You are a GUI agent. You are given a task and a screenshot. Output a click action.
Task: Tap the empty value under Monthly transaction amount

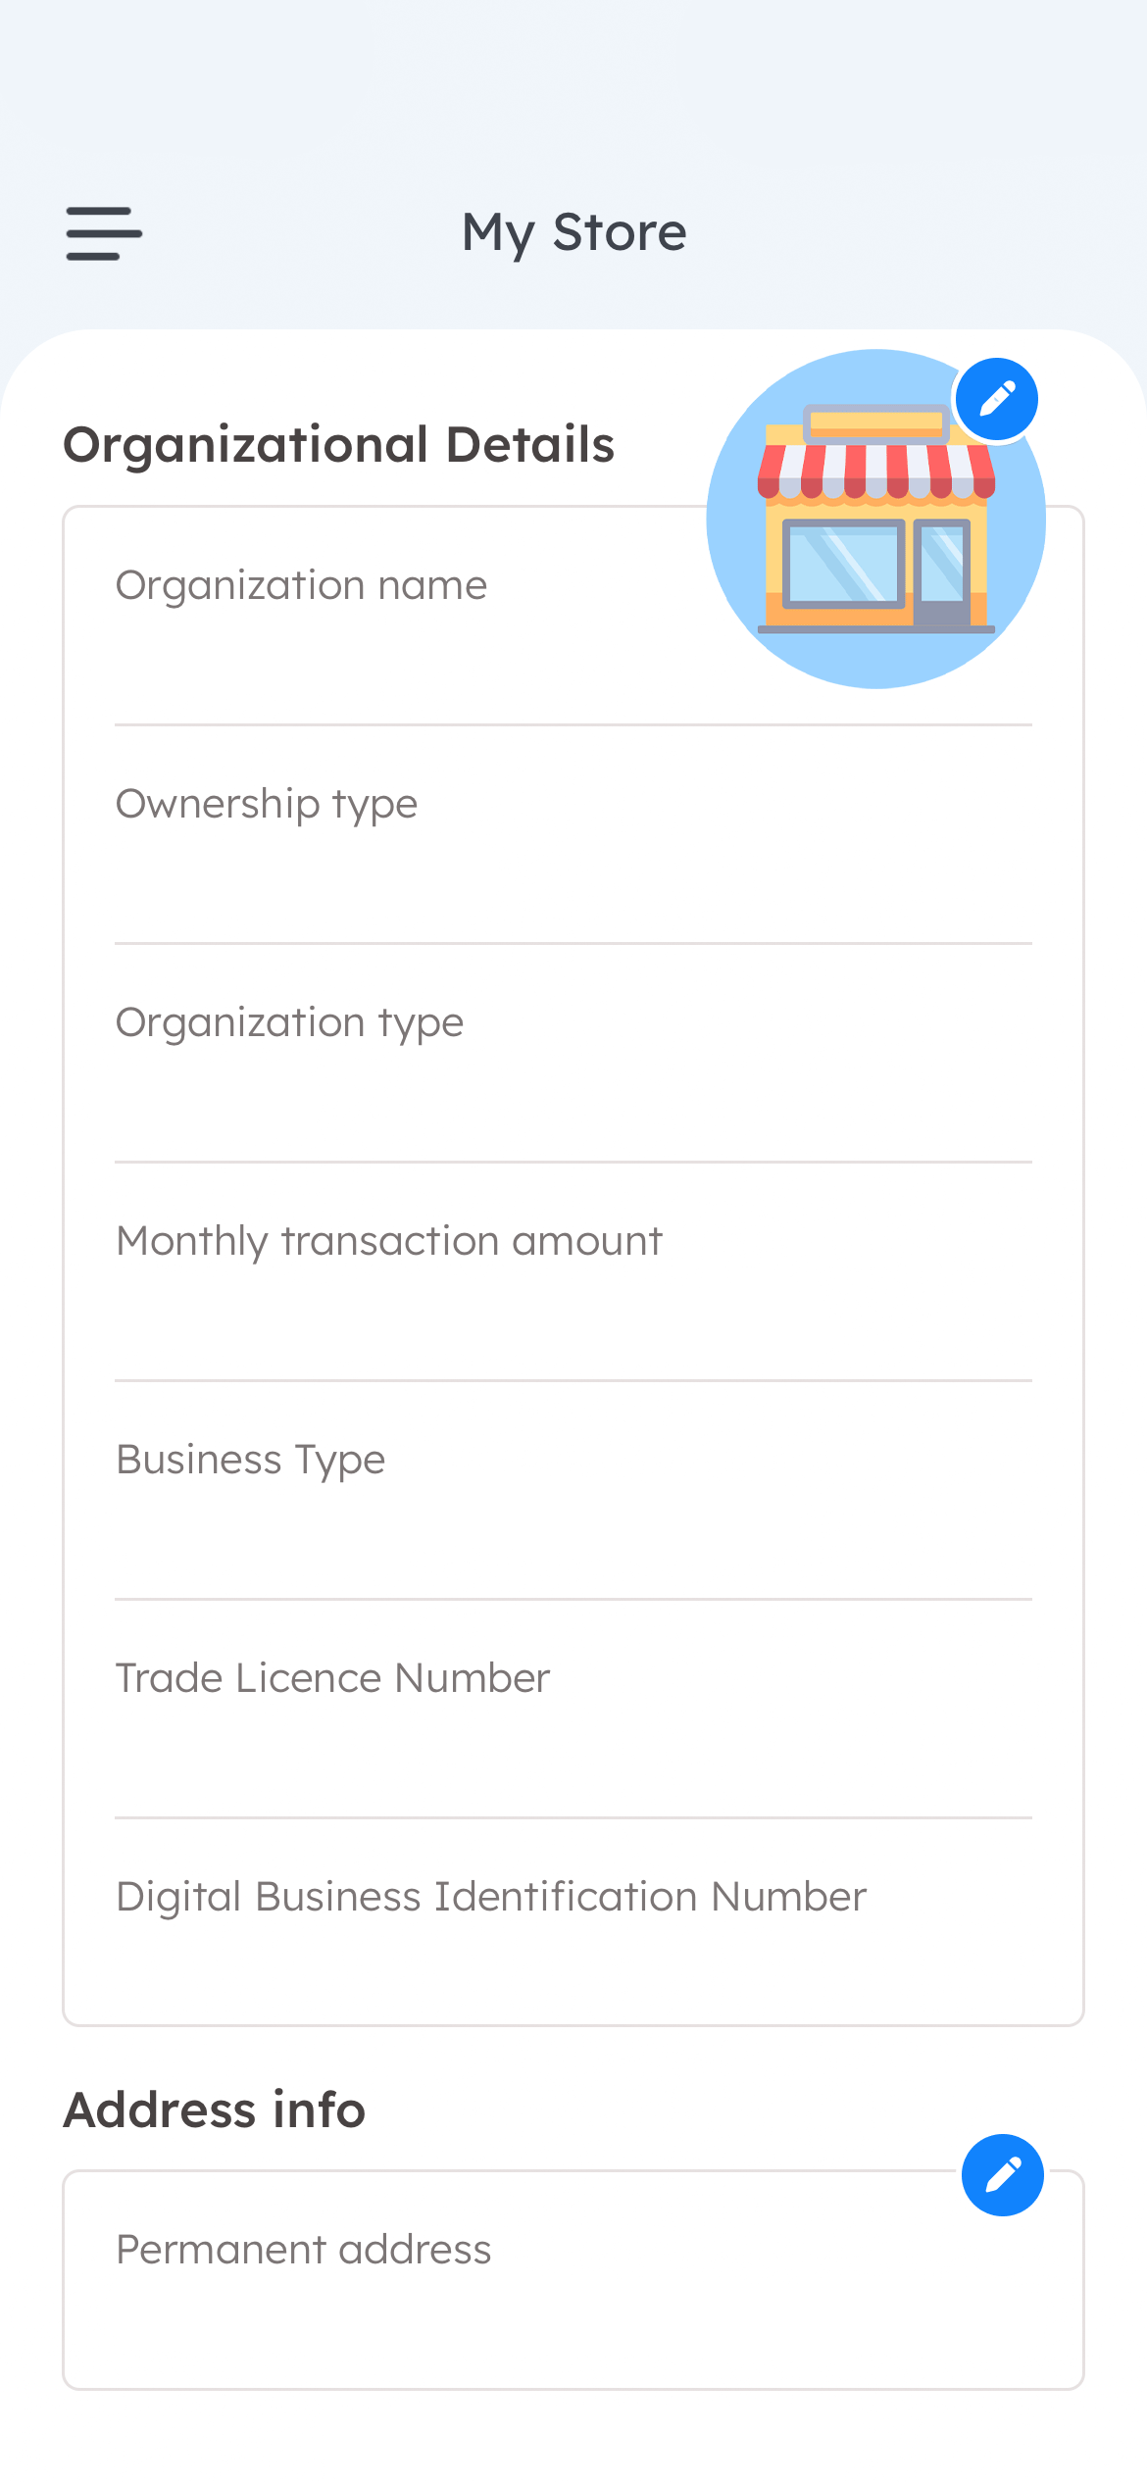573,1323
